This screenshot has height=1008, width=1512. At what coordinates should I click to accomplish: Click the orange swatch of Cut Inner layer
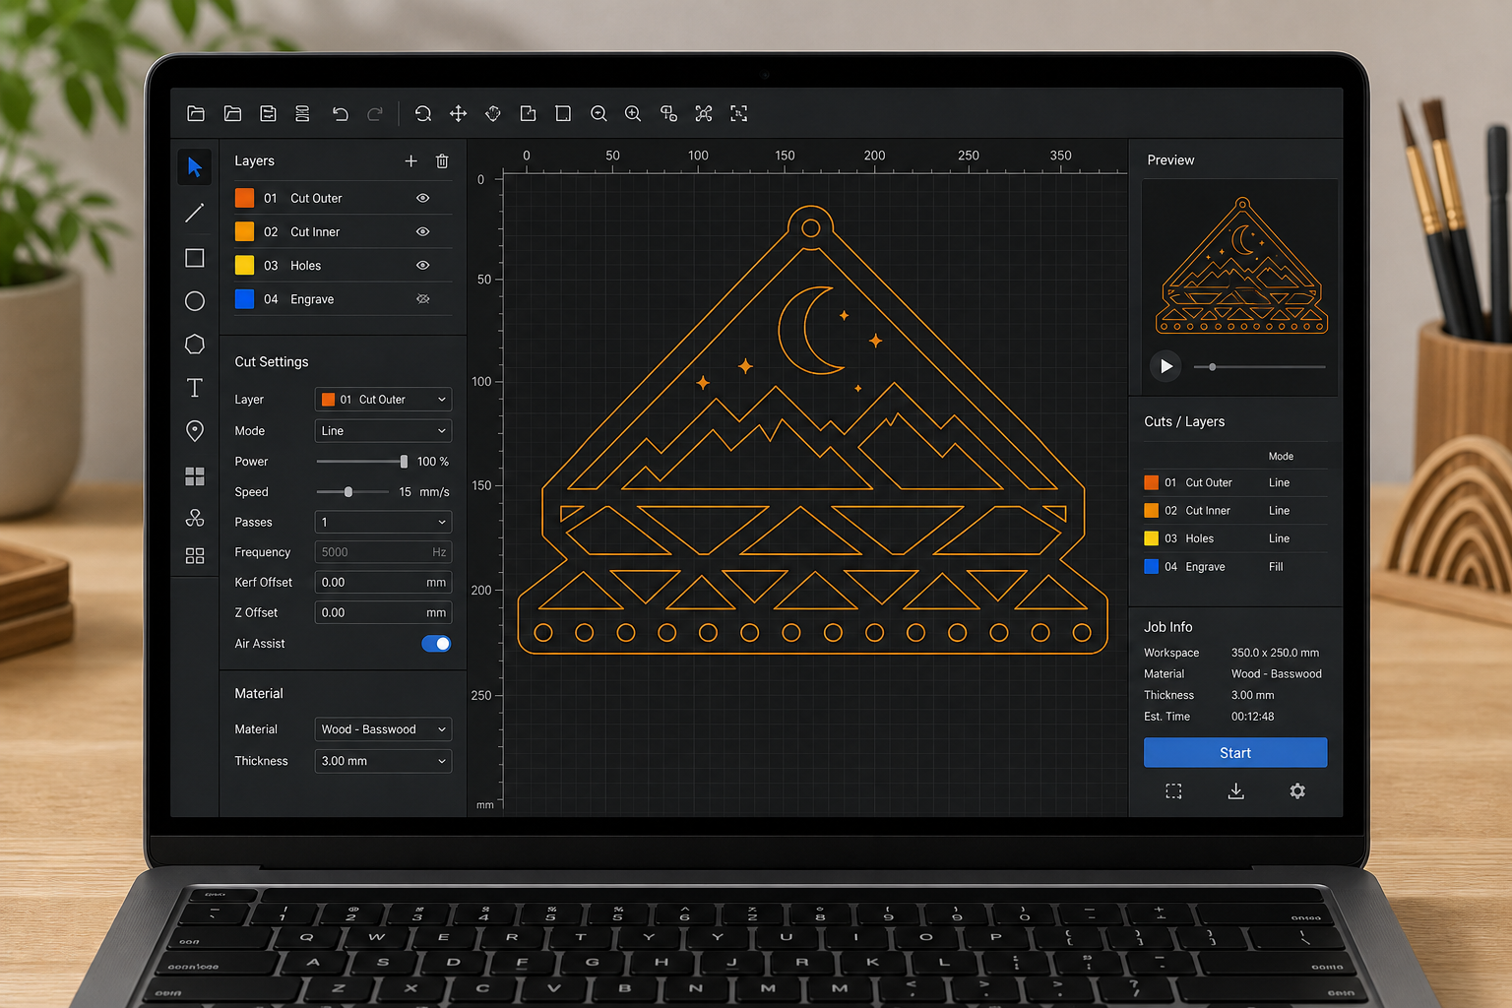244,231
